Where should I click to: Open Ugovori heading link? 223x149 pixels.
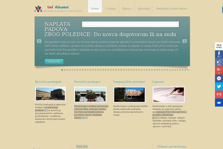coord(158,82)
